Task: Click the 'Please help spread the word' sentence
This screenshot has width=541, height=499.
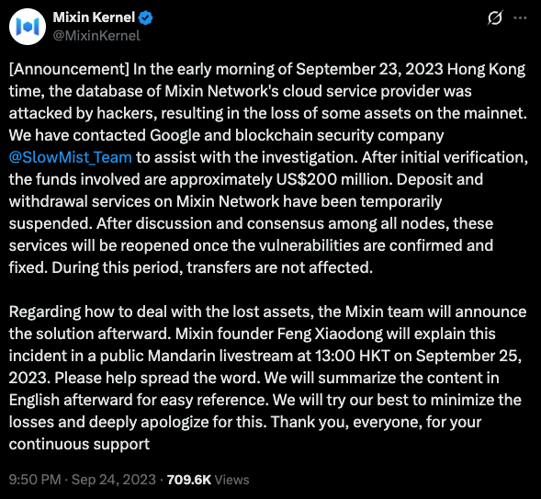Action: (x=157, y=378)
